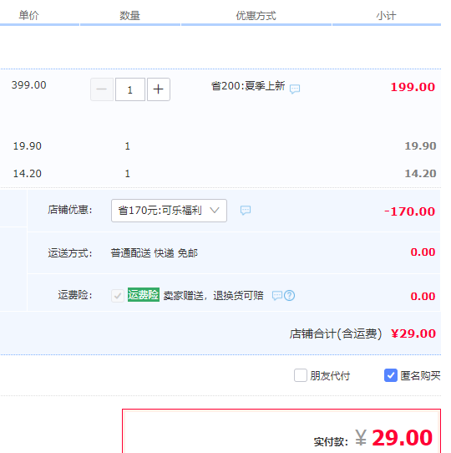This screenshot has height=453, width=451.
Task: Click the 省200:夏季上新 promotion text
Action: point(248,86)
